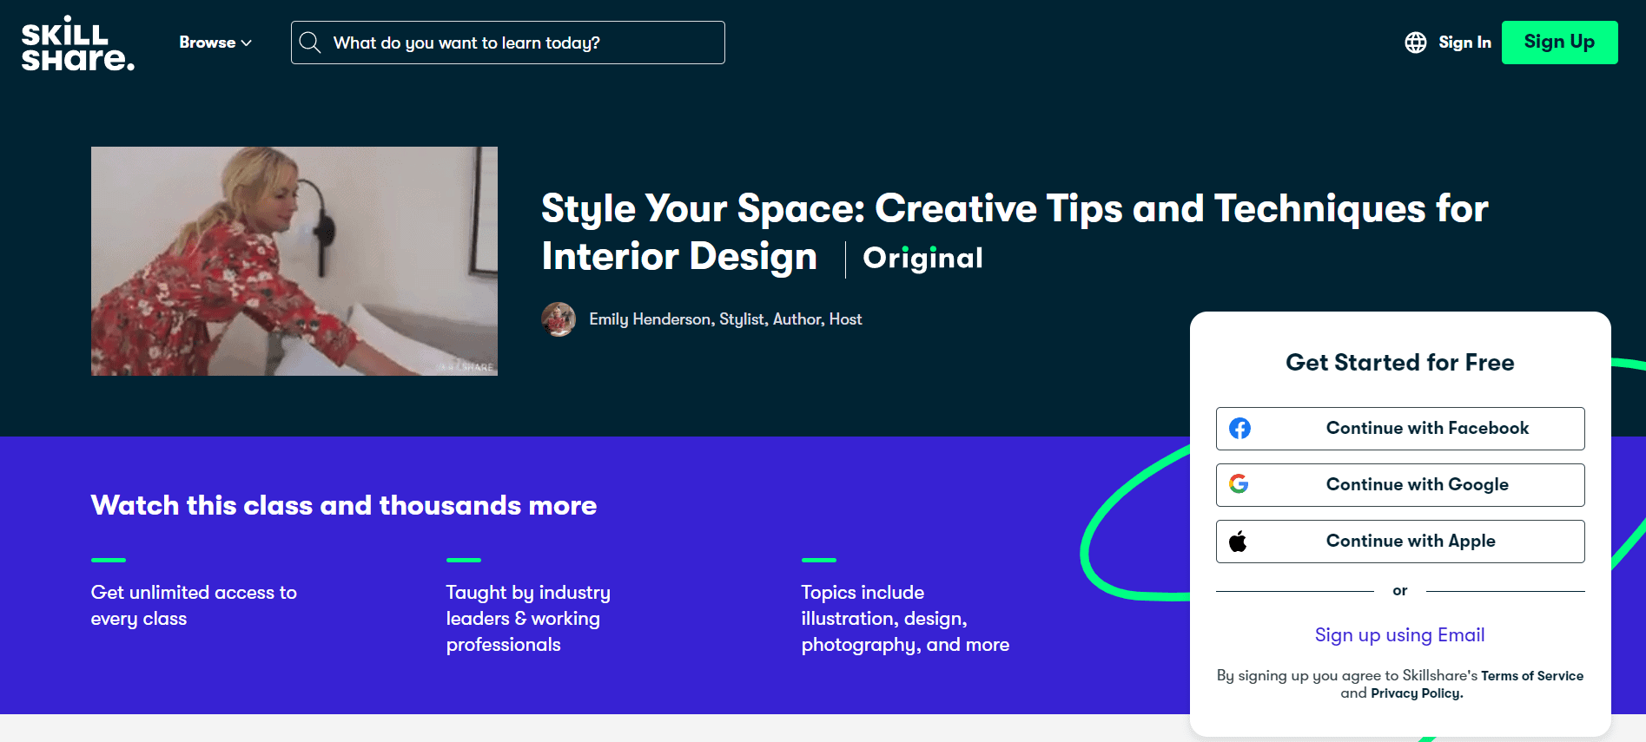Open the Terms of Service link
The width and height of the screenshot is (1646, 742).
coord(1531,675)
